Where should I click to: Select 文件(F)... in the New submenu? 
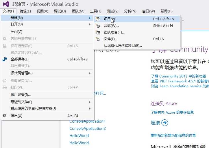point(137,39)
